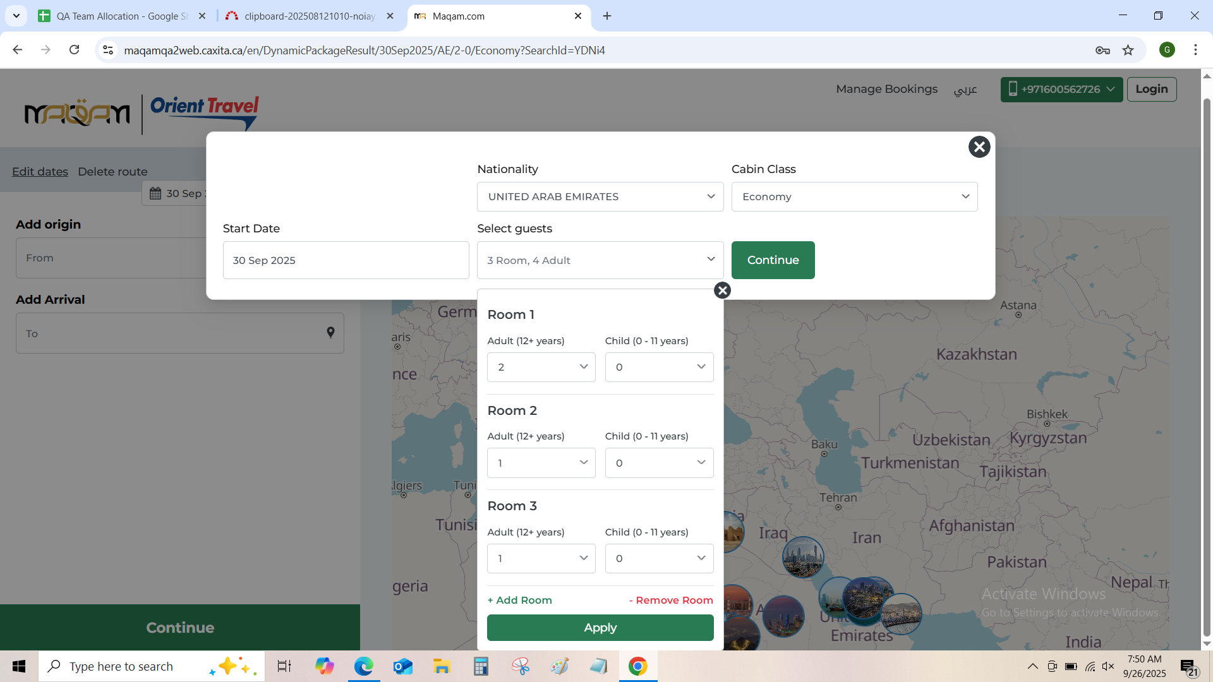
Task: Click the city photo marker near Iraq on the map
Action: [802, 557]
